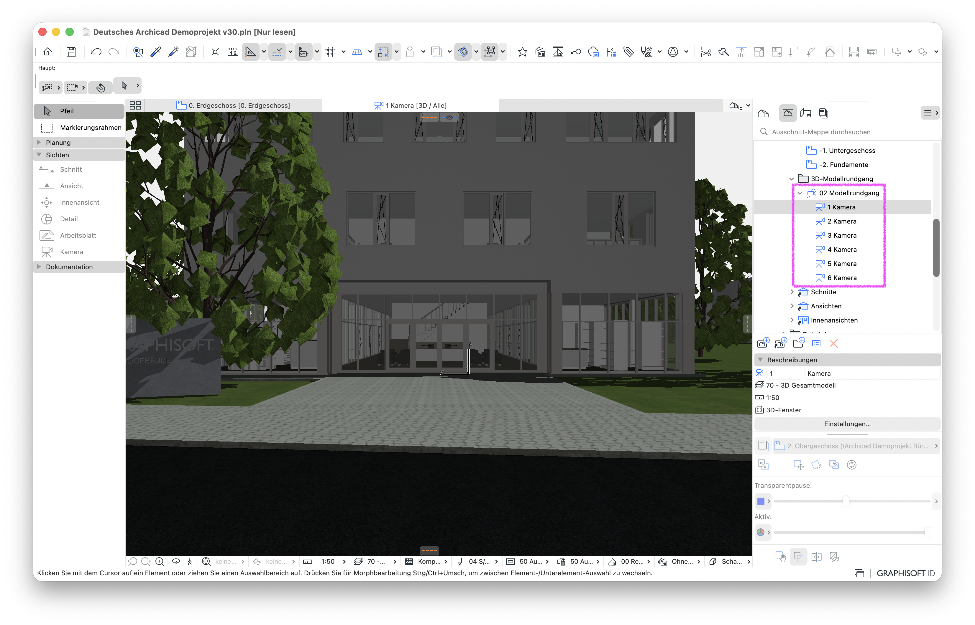Collapse the Sichten toolbox group

click(39, 155)
